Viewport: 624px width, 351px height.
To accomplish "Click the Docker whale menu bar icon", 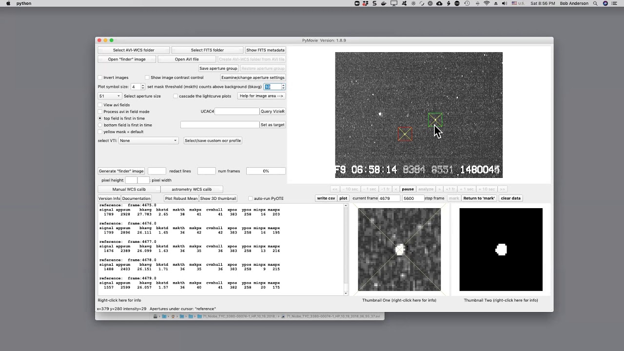I will tap(384, 3).
